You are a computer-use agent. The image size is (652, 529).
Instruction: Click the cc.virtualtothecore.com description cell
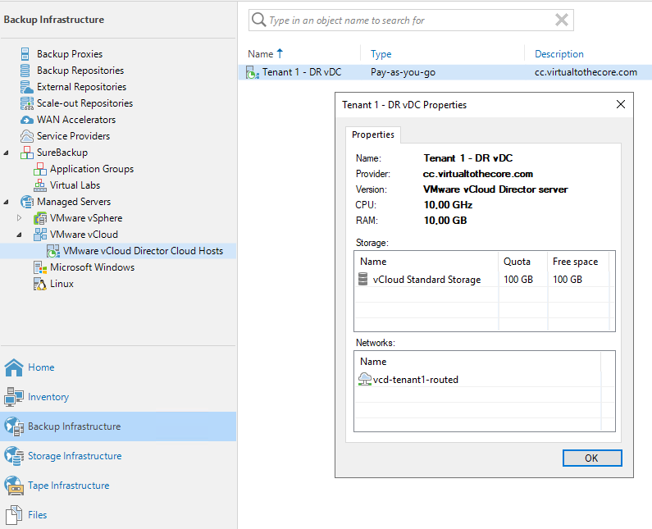[x=586, y=72]
